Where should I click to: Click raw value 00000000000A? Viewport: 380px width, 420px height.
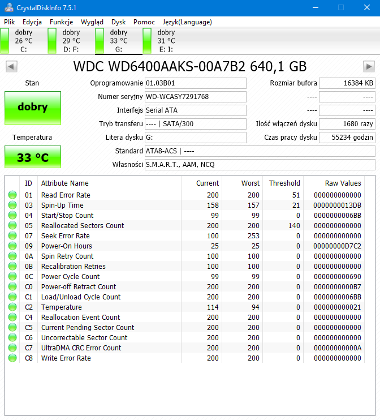[x=337, y=348]
